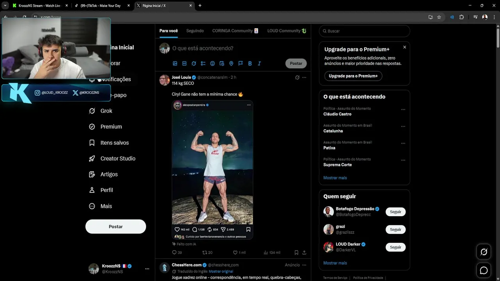The width and height of the screenshot is (500, 281).
Task: Open the emoji picker in composer
Action: (212, 63)
